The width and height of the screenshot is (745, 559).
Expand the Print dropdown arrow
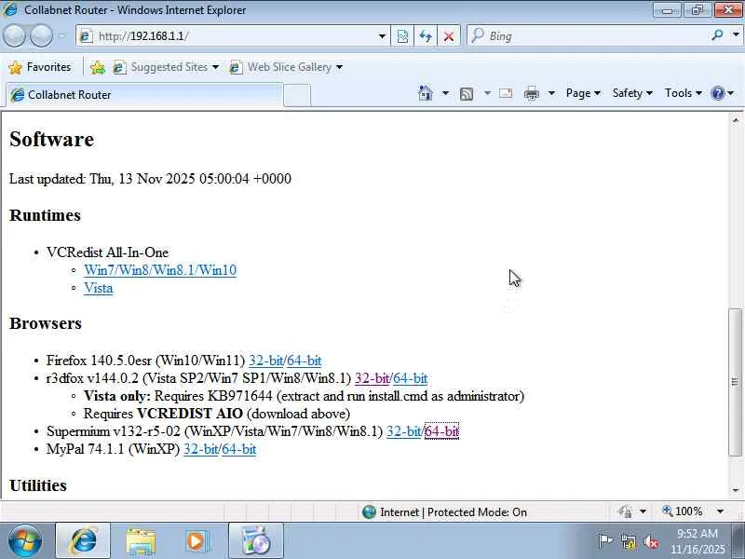click(551, 93)
